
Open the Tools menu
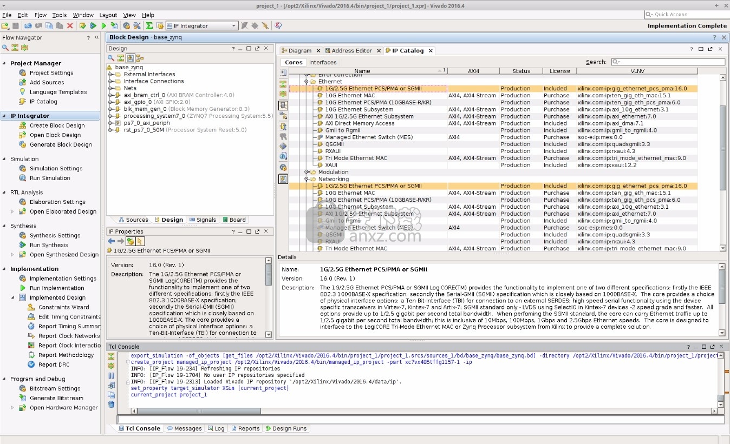coord(59,15)
